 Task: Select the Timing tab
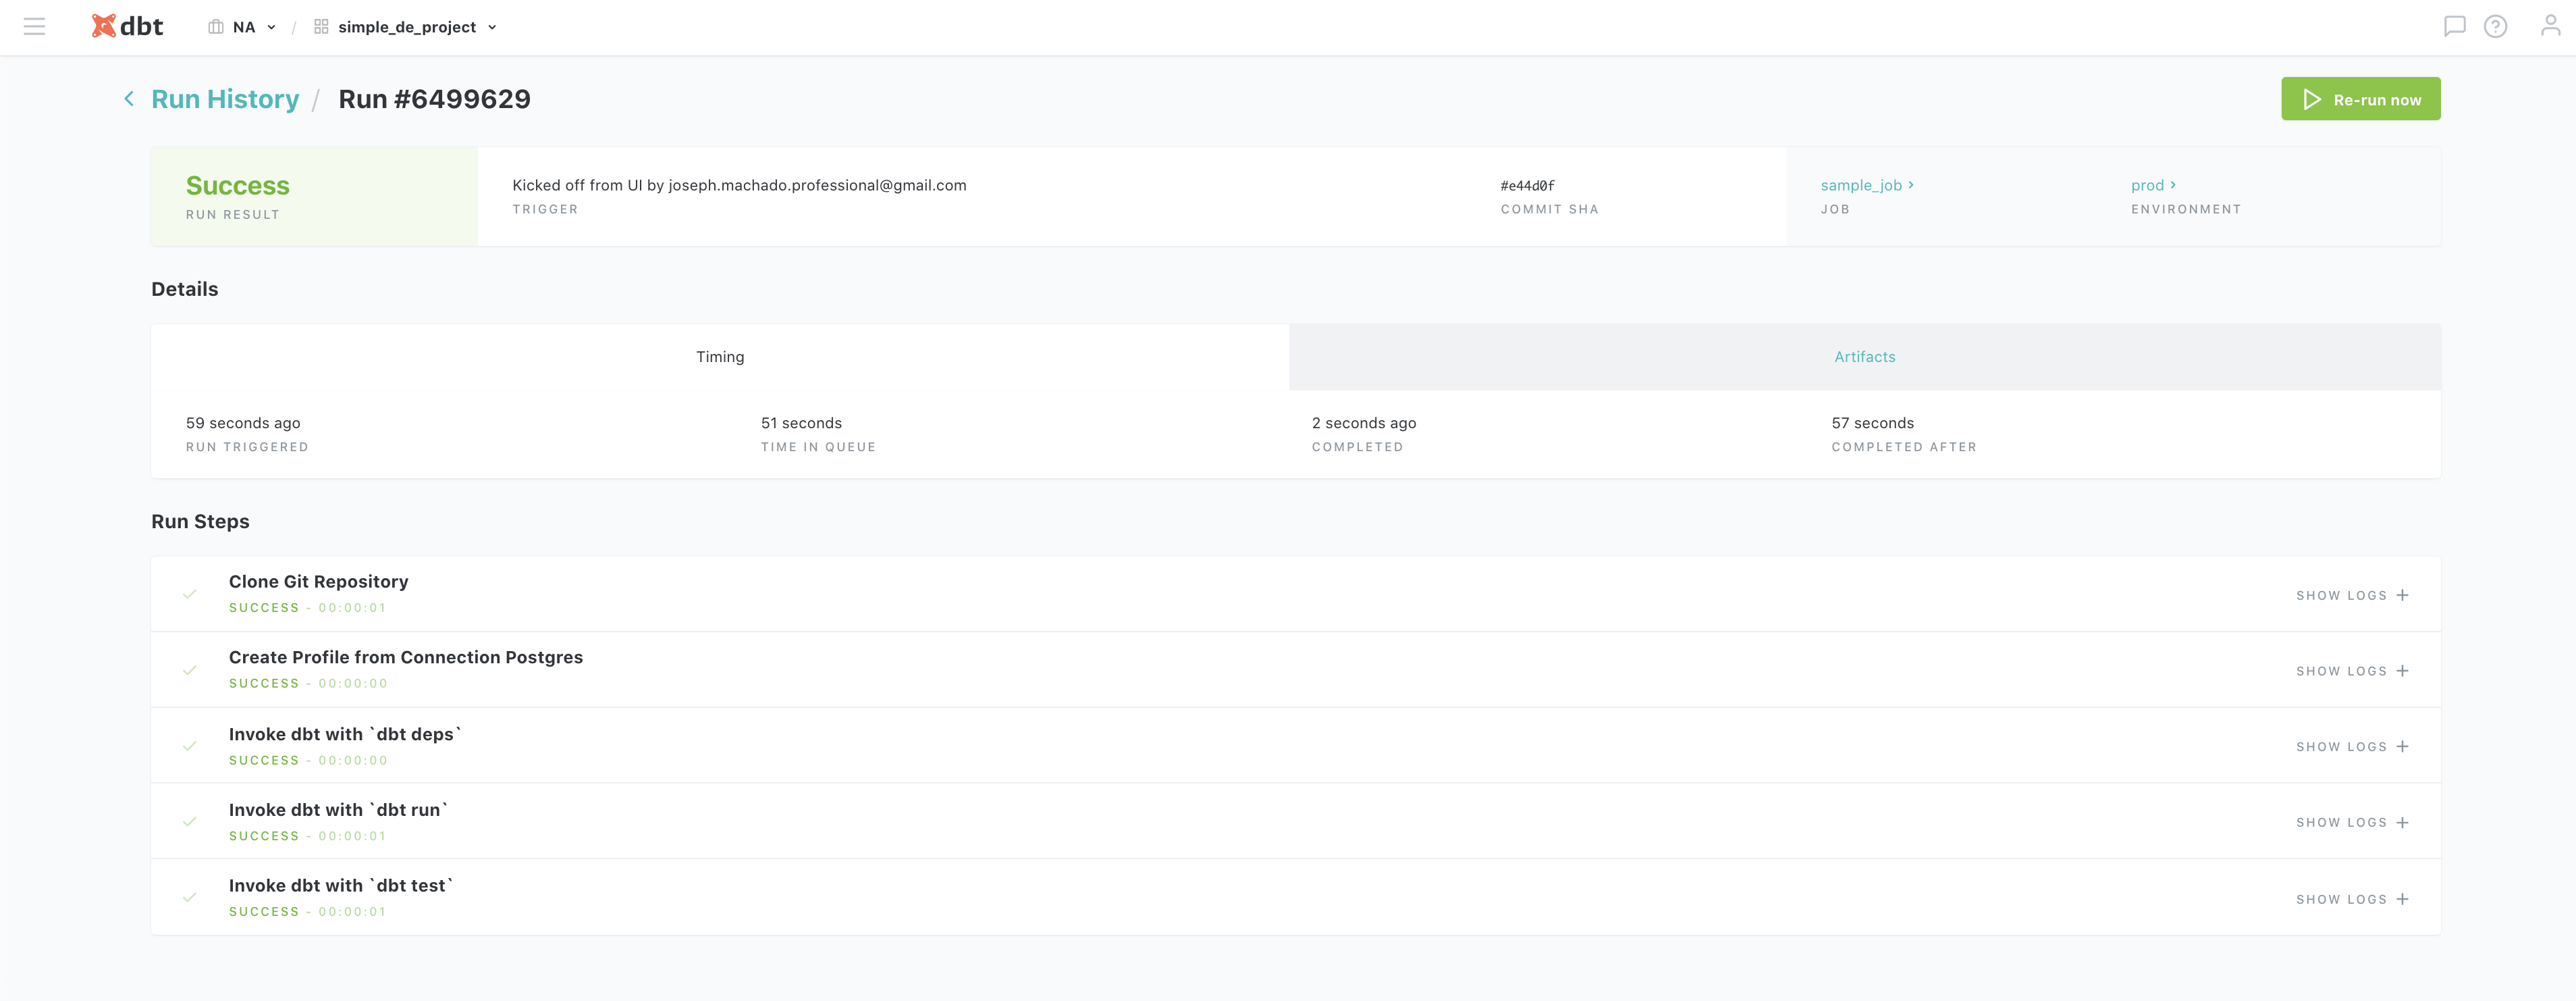[720, 357]
